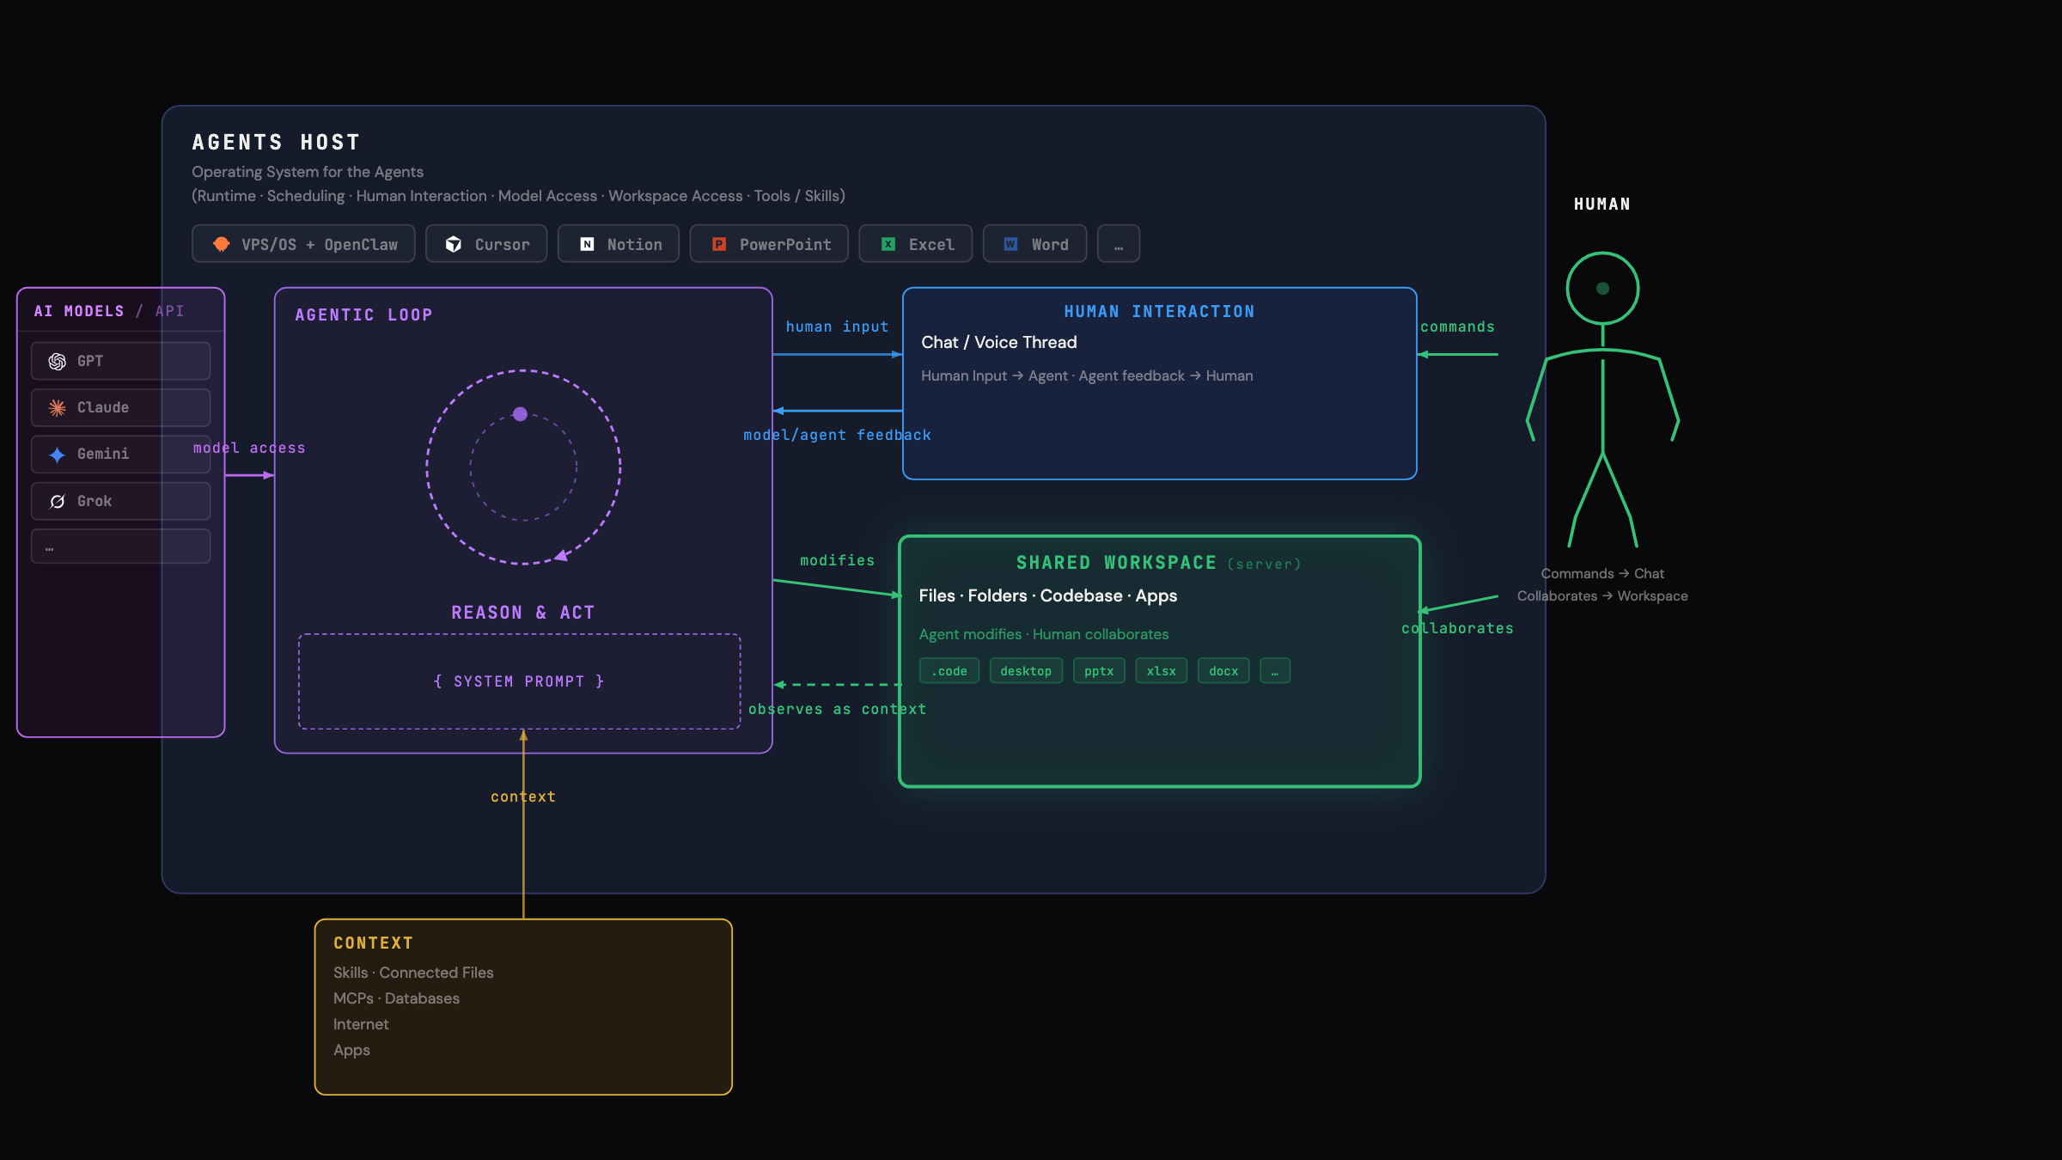
Task: Click Operating System for the Agents subtitle
Action: (308, 172)
